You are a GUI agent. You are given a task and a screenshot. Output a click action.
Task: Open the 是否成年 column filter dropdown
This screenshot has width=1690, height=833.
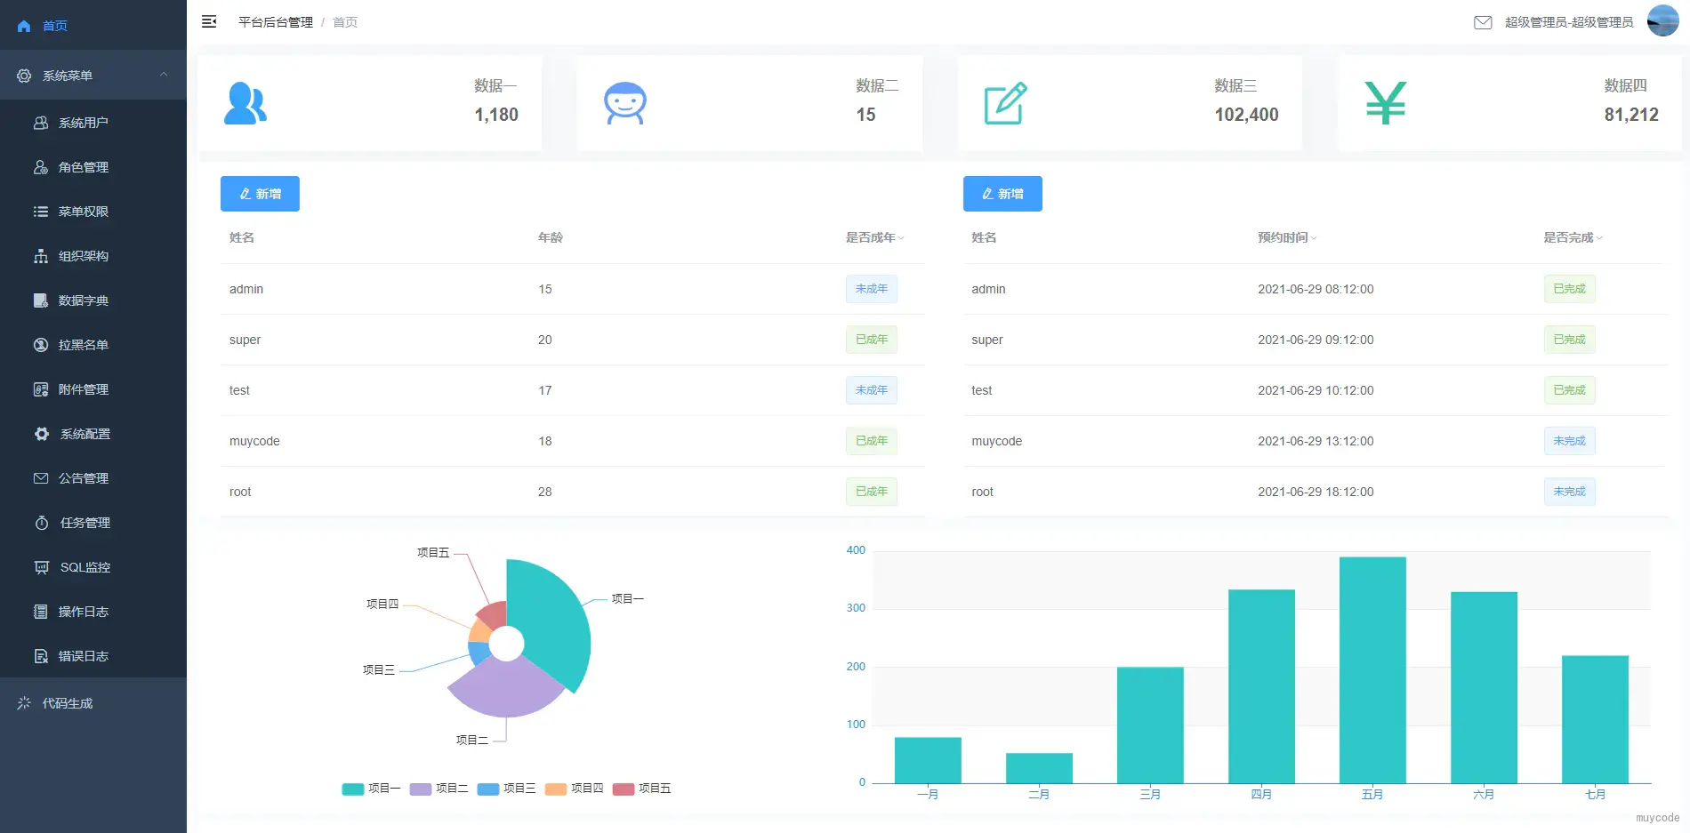(x=900, y=238)
